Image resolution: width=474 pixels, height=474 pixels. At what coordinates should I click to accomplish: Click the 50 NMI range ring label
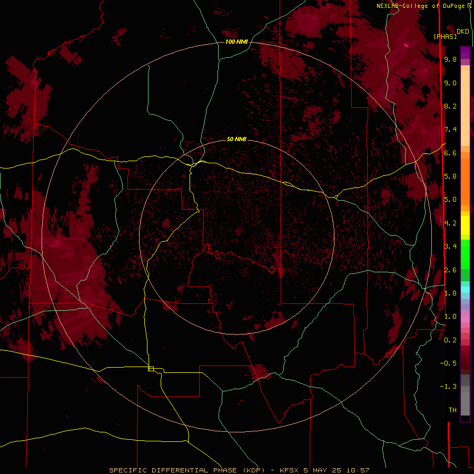tap(236, 139)
